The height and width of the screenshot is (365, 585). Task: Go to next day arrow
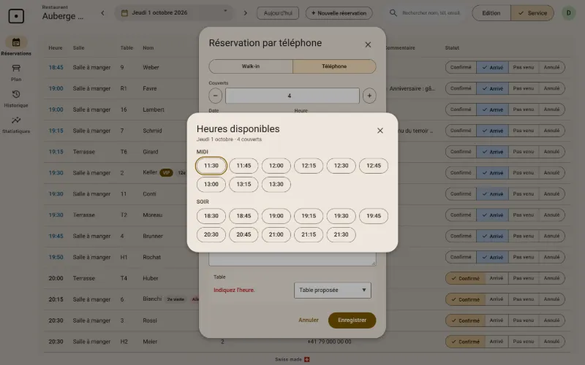click(x=245, y=13)
